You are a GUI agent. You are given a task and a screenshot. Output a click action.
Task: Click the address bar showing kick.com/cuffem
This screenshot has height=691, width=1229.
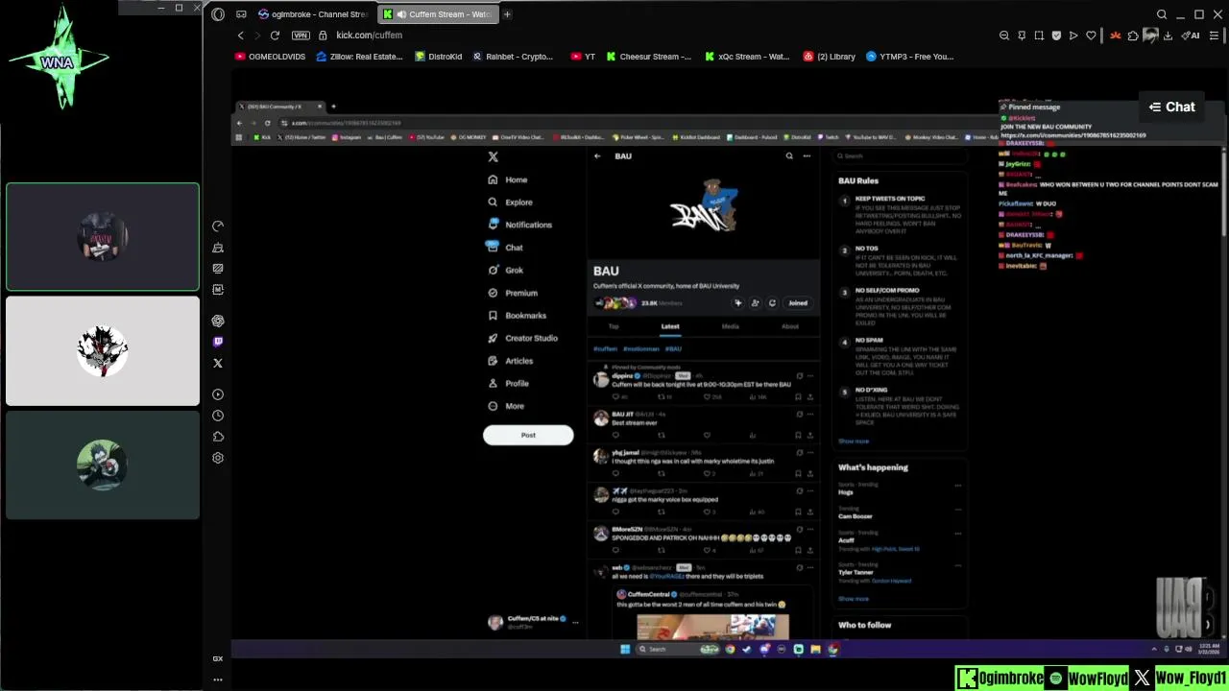coord(370,36)
